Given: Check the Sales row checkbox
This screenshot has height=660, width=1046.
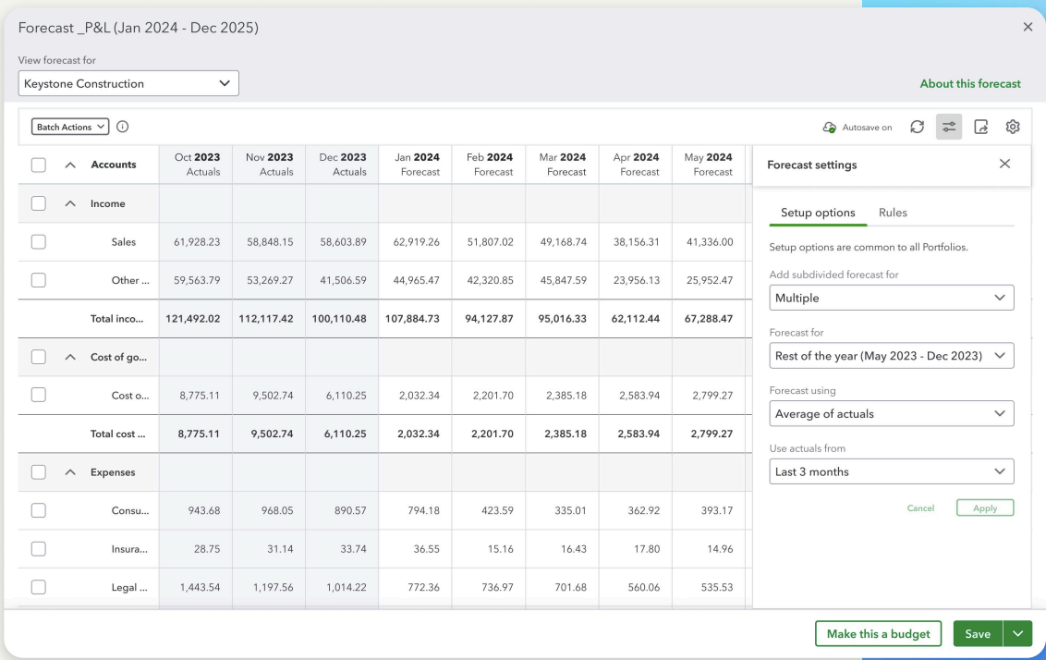Looking at the screenshot, I should tap(39, 242).
